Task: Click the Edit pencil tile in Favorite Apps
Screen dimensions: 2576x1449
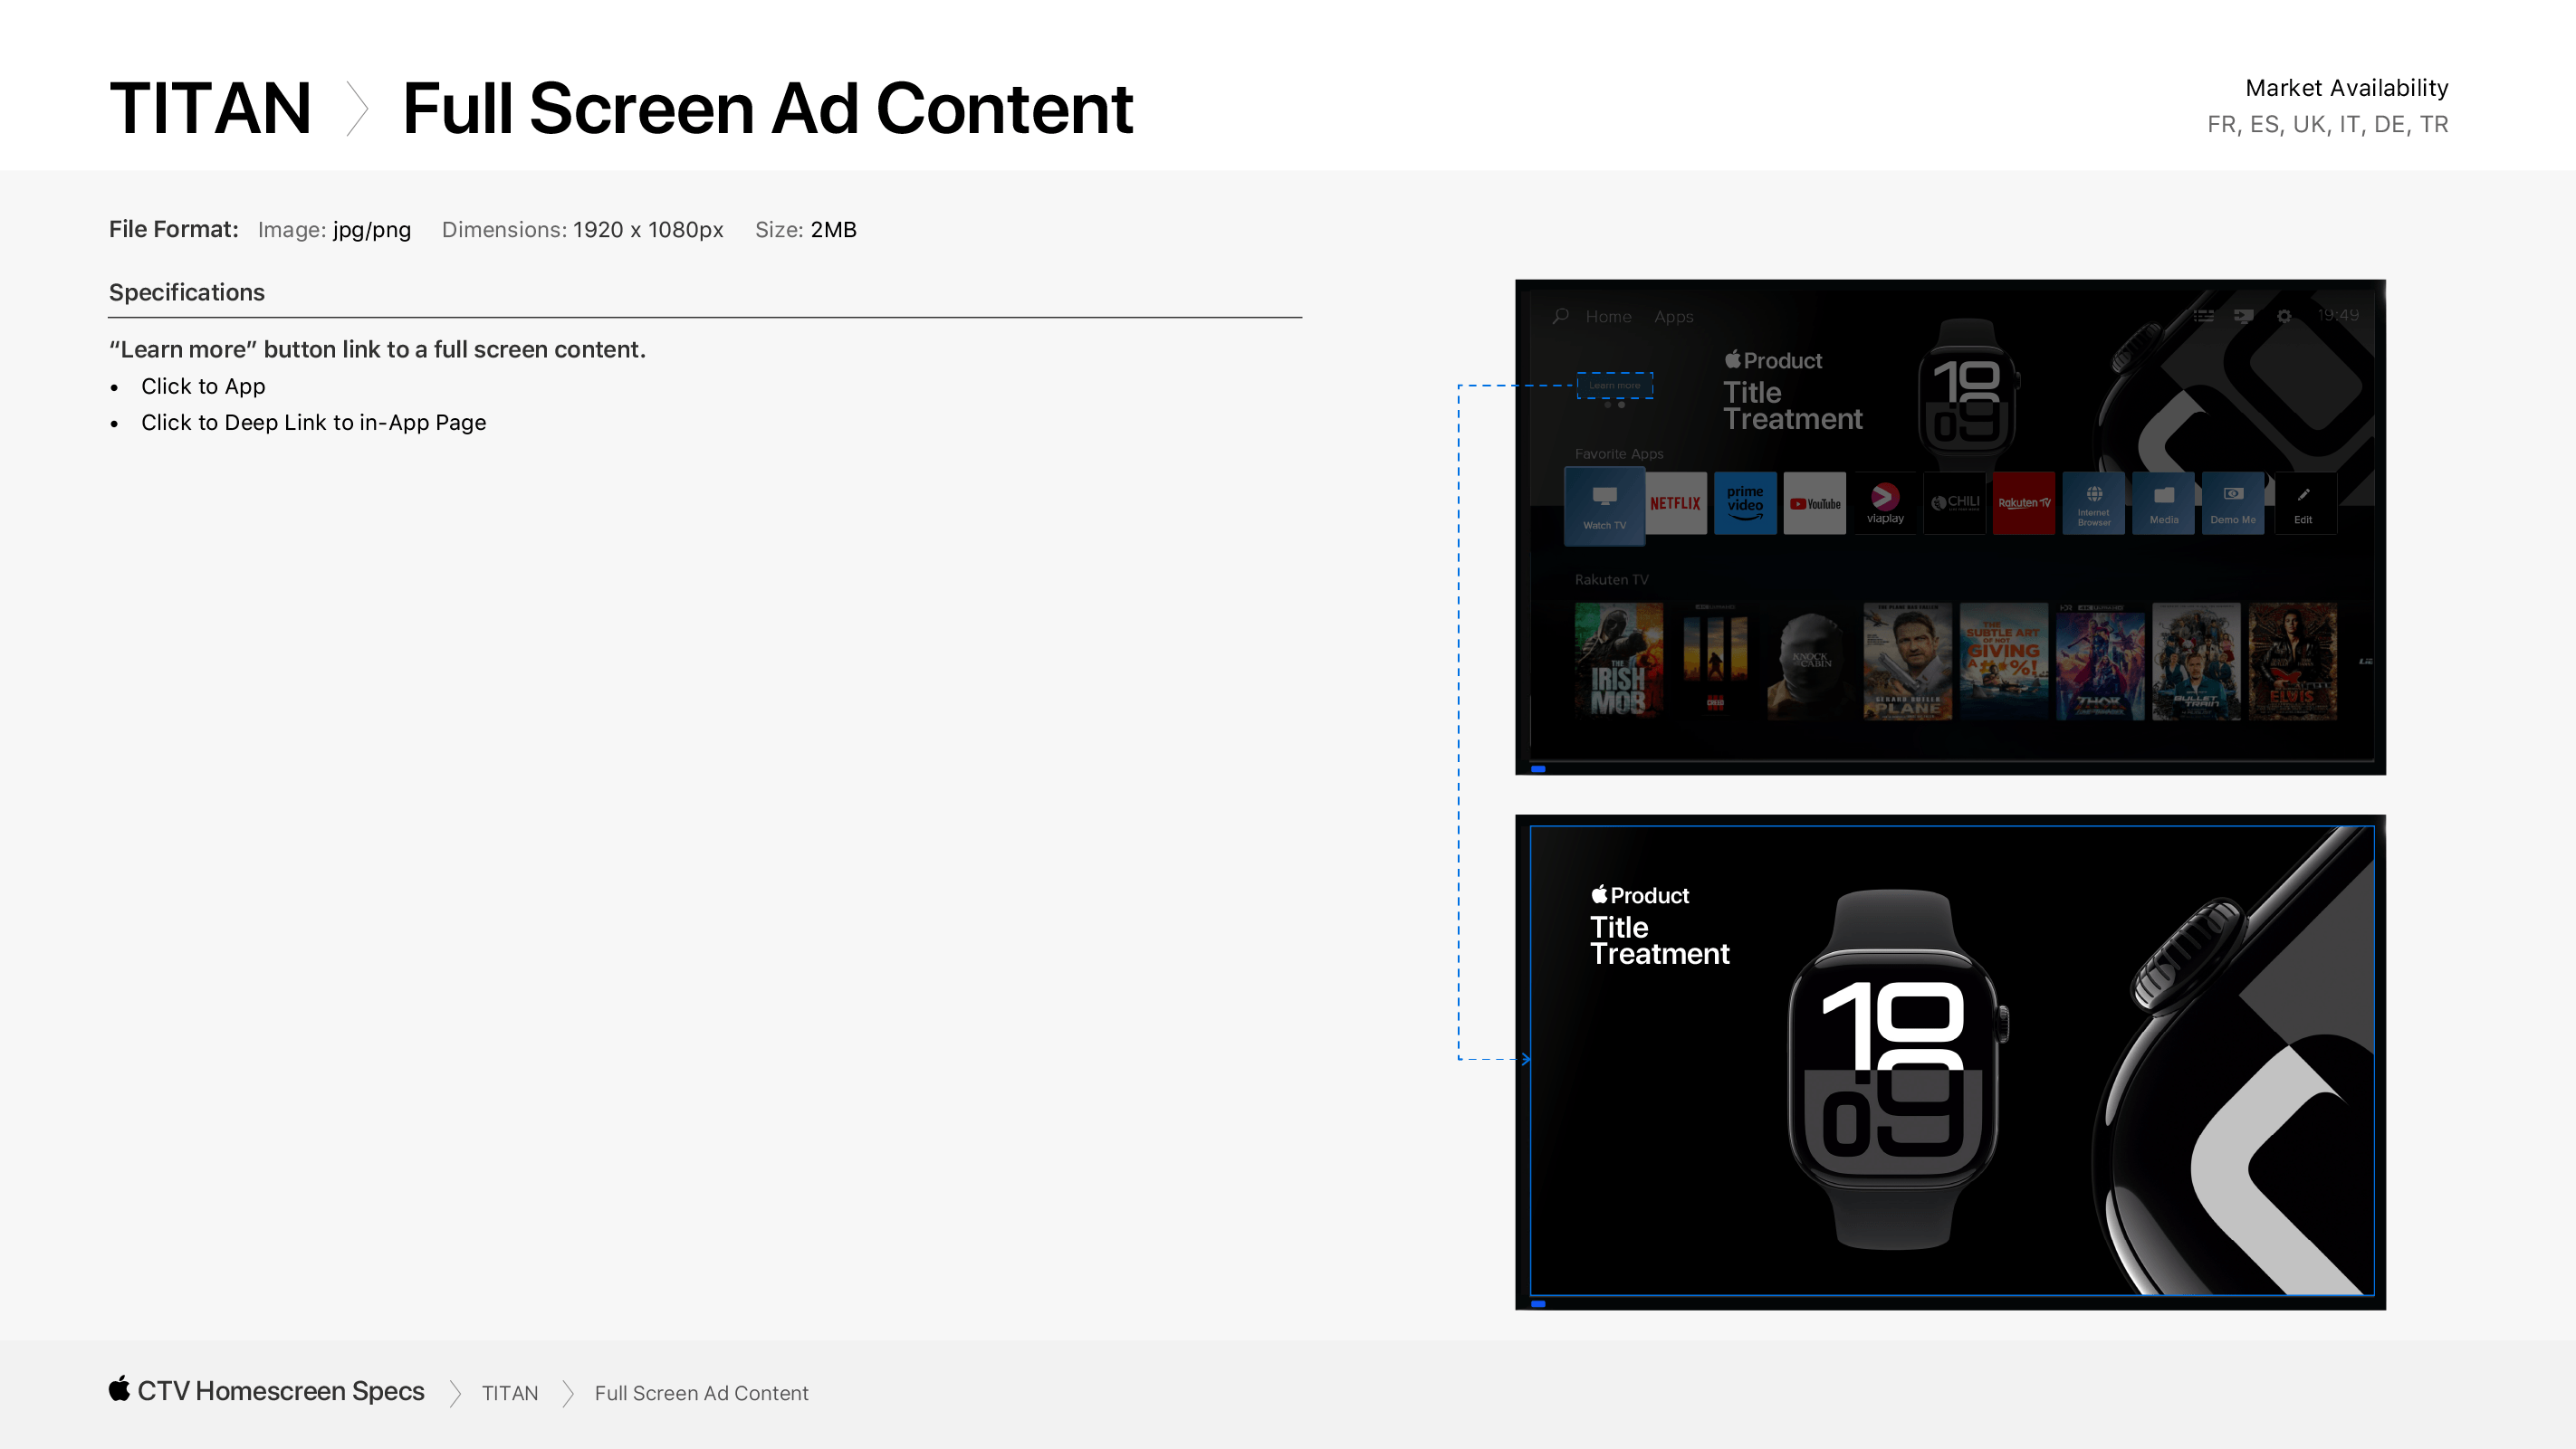Action: (2303, 503)
